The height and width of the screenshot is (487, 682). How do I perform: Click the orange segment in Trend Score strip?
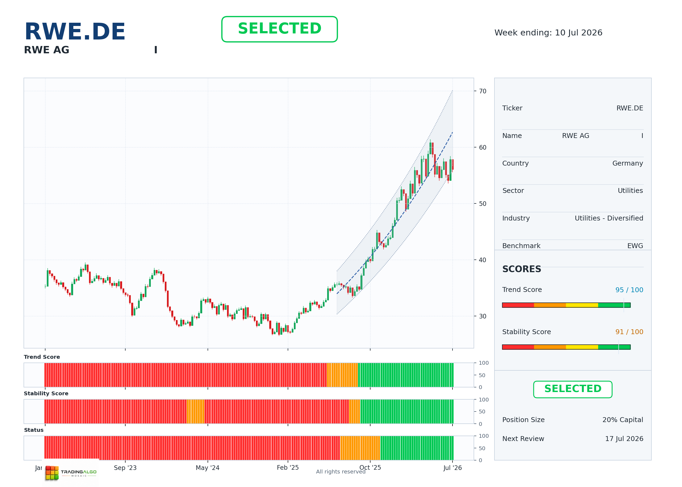pyautogui.click(x=342, y=375)
